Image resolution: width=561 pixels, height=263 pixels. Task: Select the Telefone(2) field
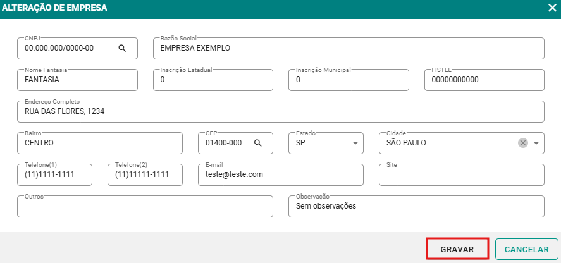tap(145, 174)
